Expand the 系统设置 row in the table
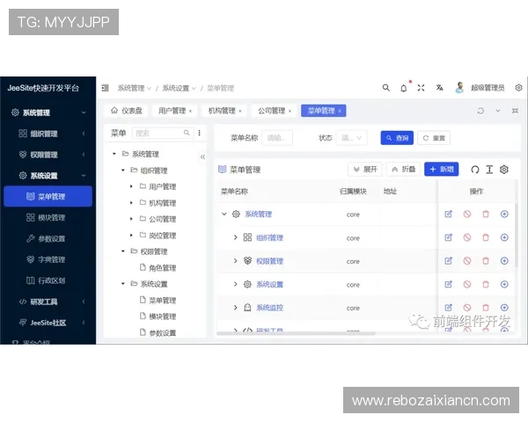 click(x=235, y=284)
